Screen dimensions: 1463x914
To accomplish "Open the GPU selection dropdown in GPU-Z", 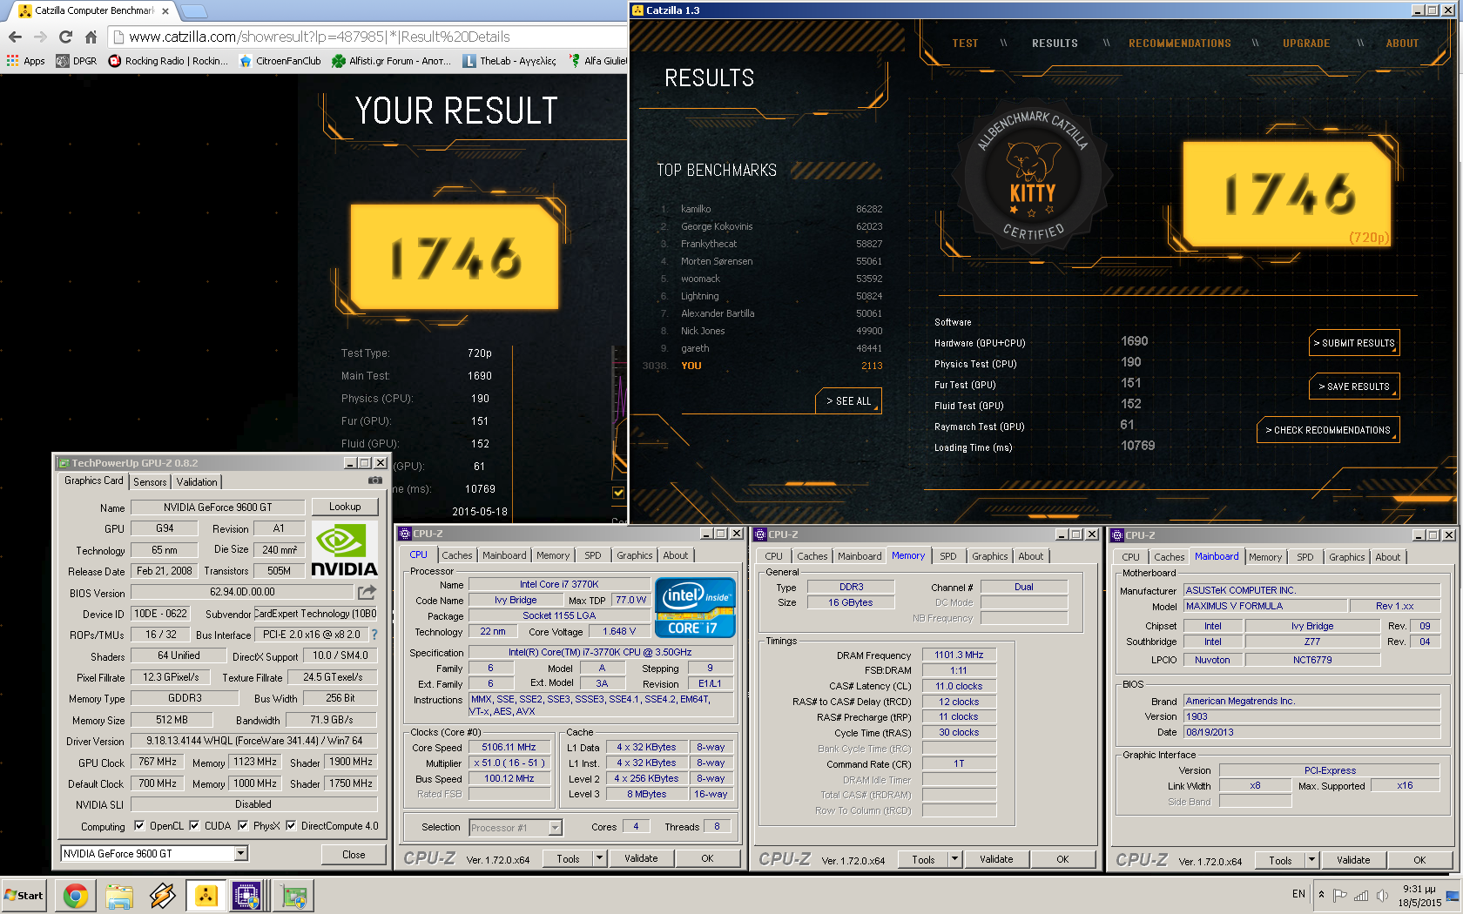I will 241,854.
